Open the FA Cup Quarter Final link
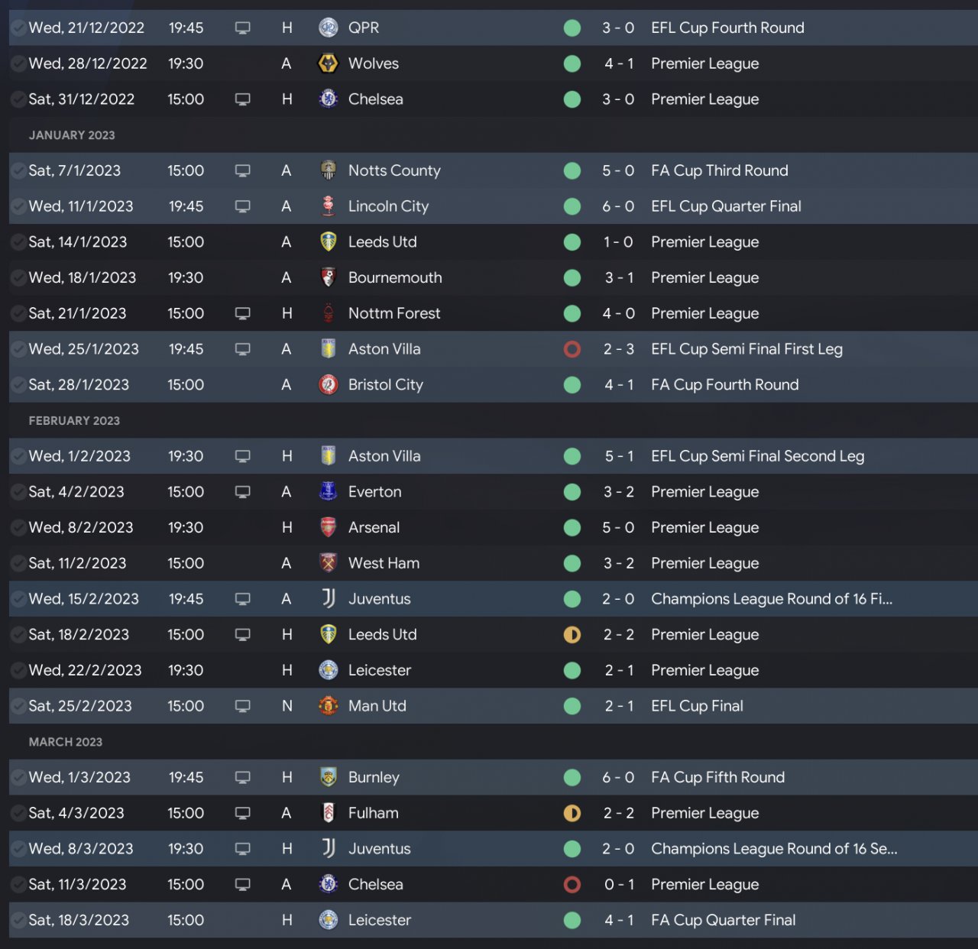Viewport: 978px width, 949px height. pos(723,920)
